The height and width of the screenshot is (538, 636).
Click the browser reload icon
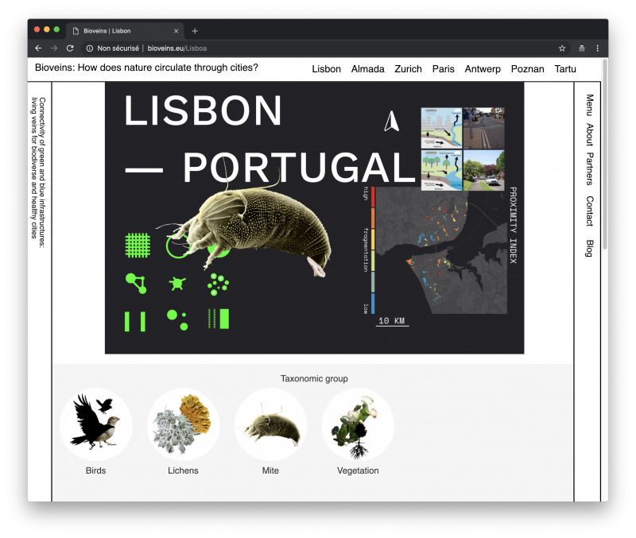(x=70, y=48)
